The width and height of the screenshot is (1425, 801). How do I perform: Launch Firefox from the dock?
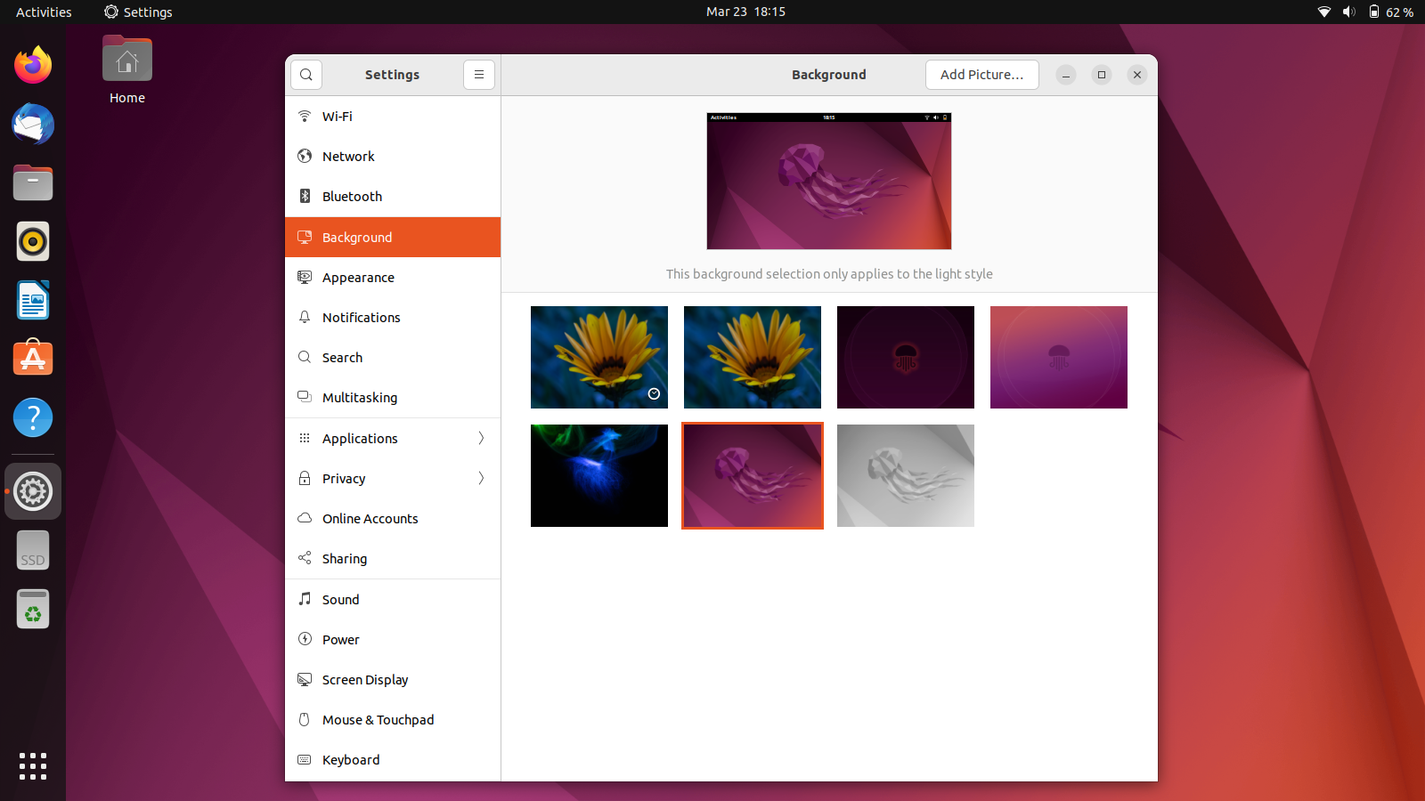33,65
